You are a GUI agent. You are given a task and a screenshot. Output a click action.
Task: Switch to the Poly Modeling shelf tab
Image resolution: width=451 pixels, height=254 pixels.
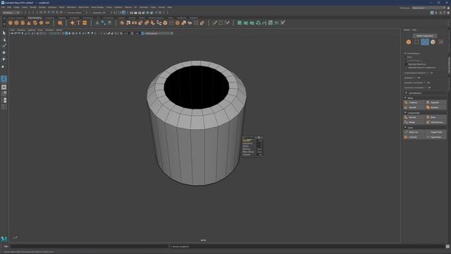click(35, 18)
